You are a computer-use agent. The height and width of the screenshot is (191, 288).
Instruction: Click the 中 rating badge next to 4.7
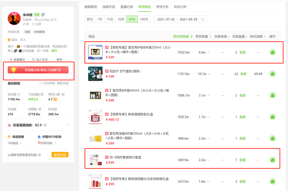pyautogui.click(x=55, y=99)
